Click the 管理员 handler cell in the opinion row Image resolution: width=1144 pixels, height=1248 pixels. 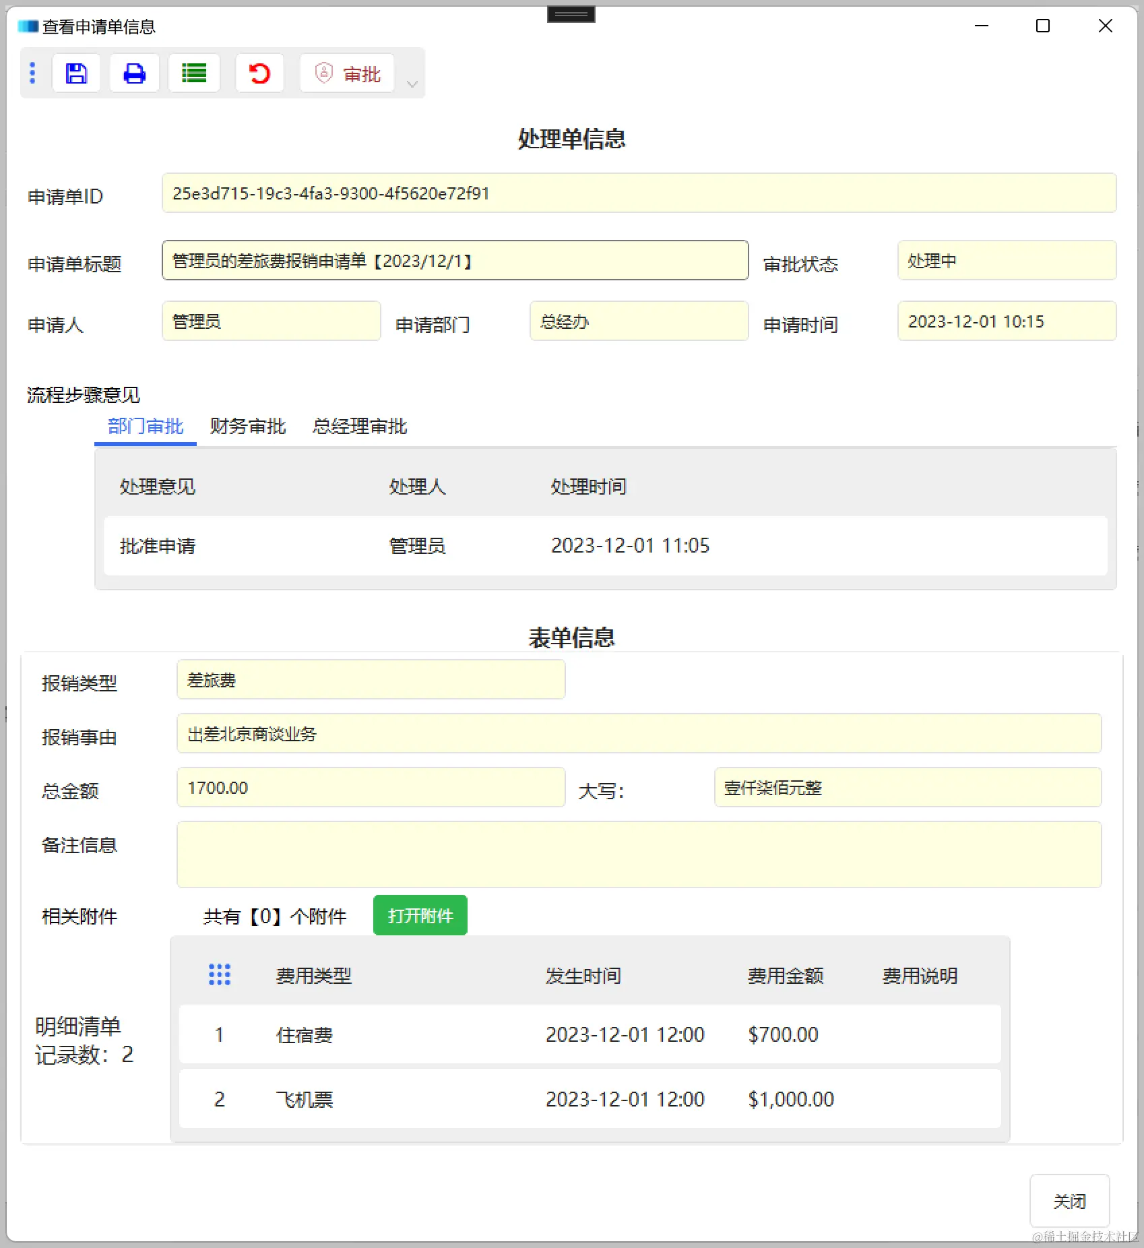(417, 546)
